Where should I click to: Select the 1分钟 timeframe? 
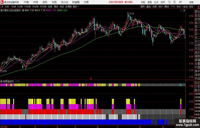click(13, 7)
